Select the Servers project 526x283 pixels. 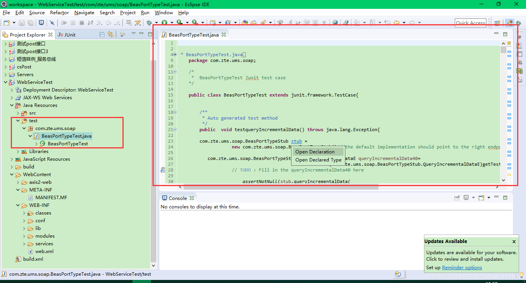(x=25, y=75)
